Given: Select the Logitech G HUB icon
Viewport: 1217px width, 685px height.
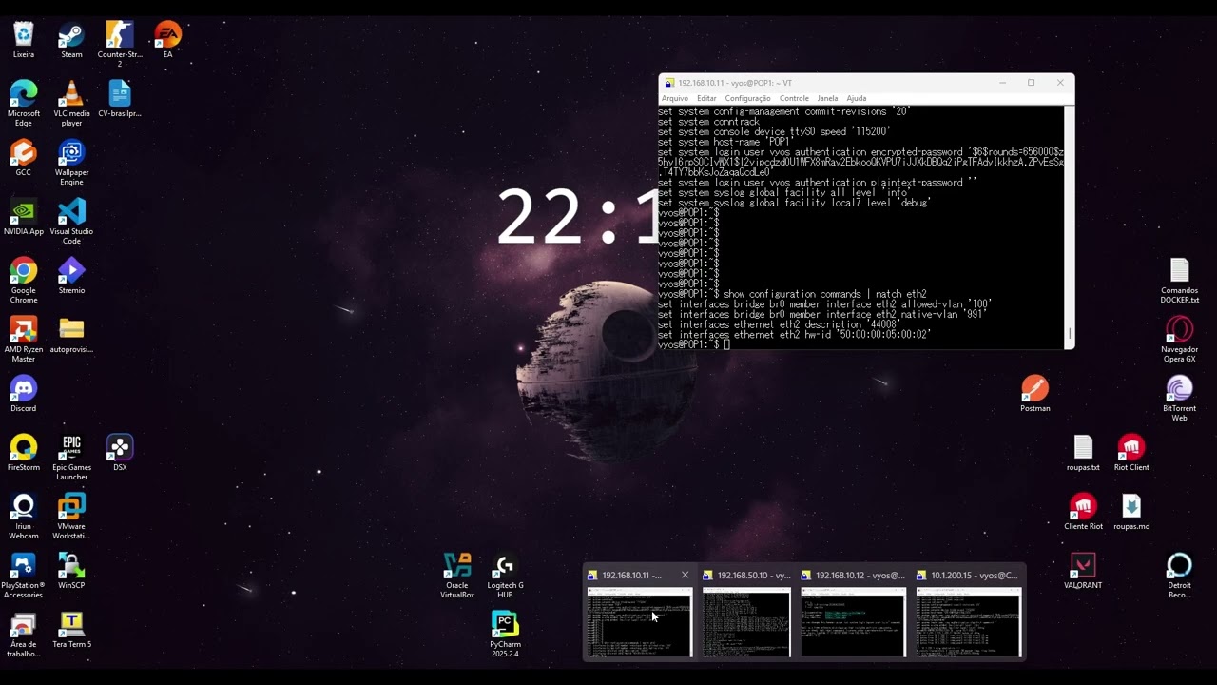Looking at the screenshot, I should click(x=505, y=576).
